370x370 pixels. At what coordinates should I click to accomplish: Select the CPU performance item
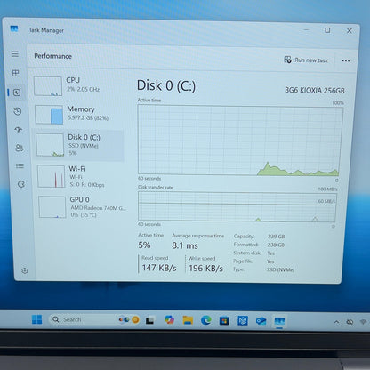coord(78,86)
